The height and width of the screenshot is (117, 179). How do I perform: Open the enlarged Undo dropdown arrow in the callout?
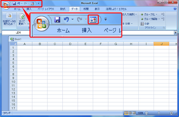click(72, 20)
